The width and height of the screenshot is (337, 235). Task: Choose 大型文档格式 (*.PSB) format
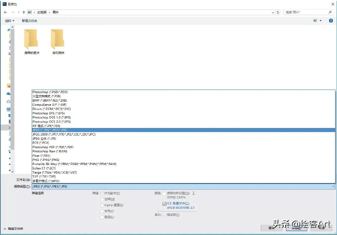point(183,96)
